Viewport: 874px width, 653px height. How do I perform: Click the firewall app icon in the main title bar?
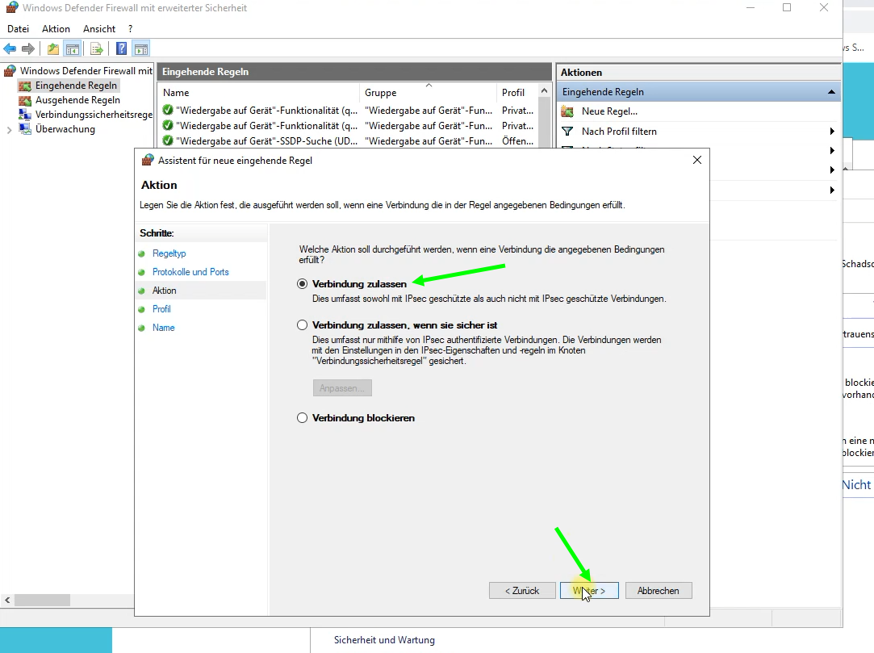[x=12, y=8]
